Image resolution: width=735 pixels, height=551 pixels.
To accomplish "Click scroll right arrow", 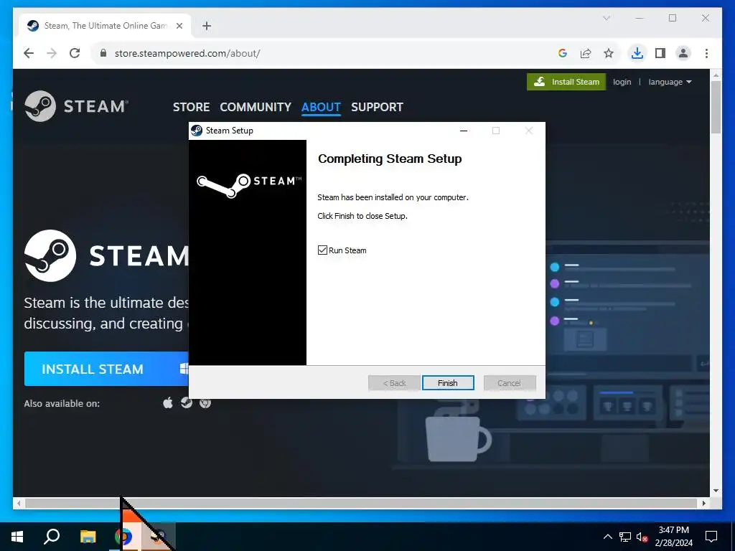I will 703,503.
